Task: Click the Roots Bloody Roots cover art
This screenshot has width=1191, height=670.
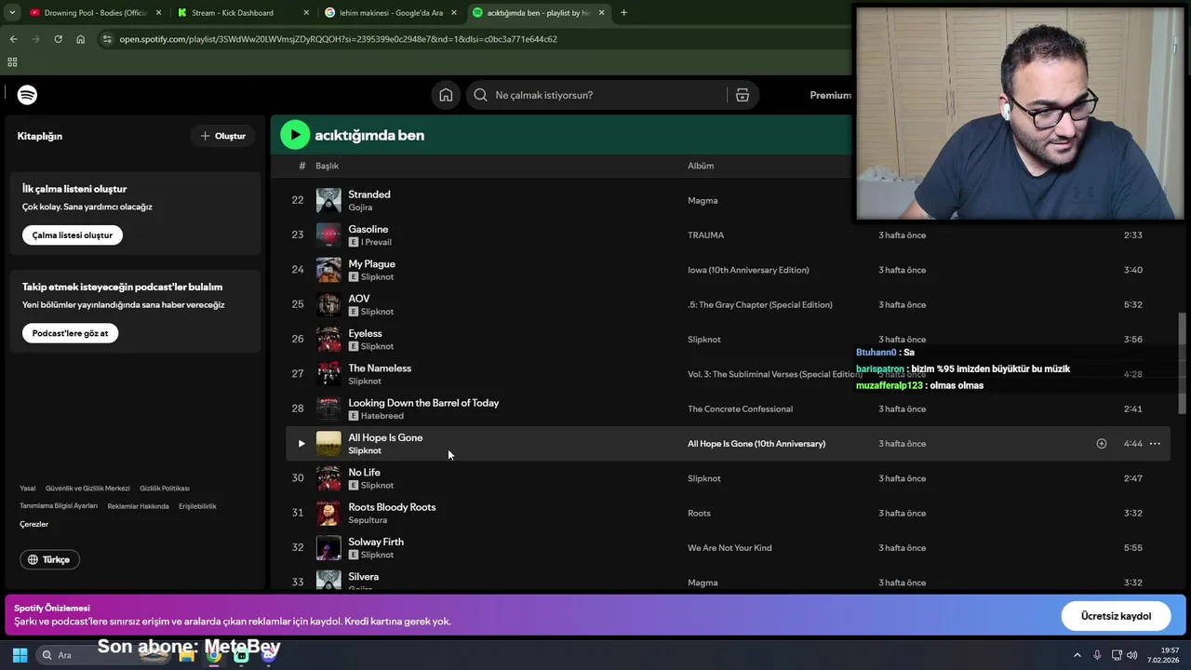Action: click(328, 513)
